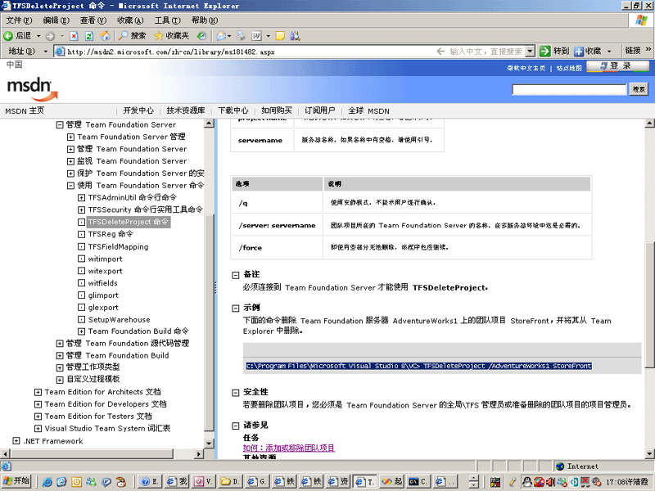Click the MSDN search input box
This screenshot has width=655, height=491.
pos(569,89)
